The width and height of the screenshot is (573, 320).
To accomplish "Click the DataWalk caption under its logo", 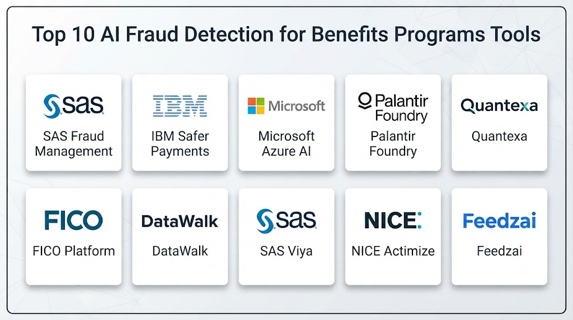I will tap(180, 251).
